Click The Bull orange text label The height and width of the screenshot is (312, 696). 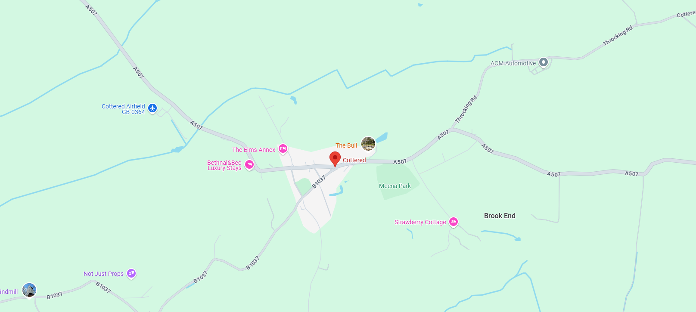point(346,145)
